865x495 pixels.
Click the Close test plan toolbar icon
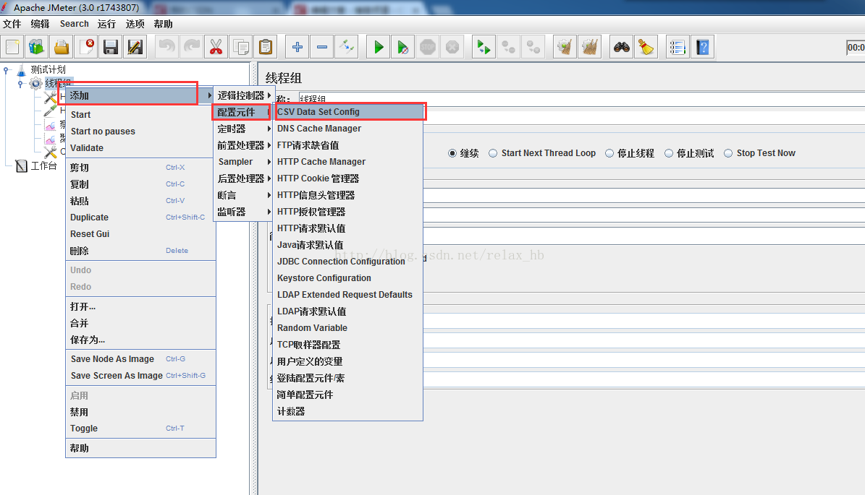(87, 48)
